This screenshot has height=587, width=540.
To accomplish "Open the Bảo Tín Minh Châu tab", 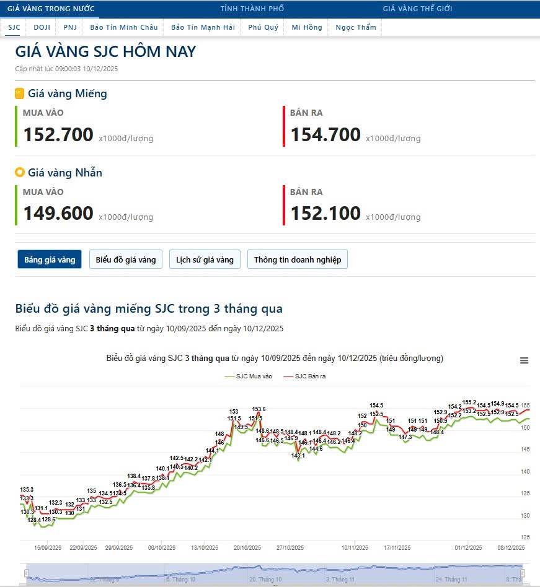I will tap(124, 27).
